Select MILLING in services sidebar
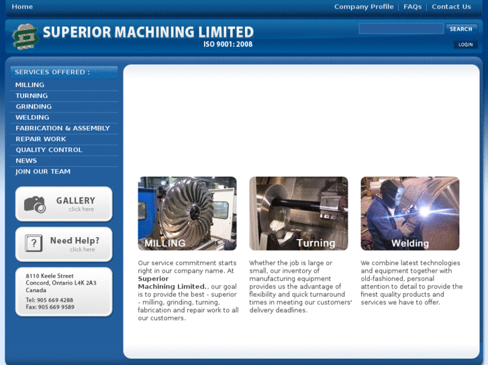 [x=30, y=85]
